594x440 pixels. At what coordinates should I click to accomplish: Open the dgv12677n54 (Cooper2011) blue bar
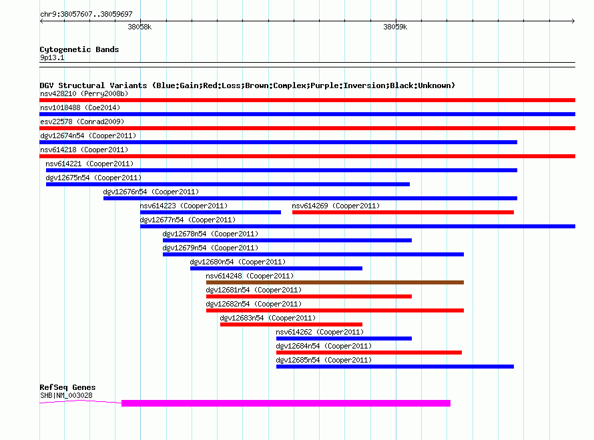click(358, 226)
